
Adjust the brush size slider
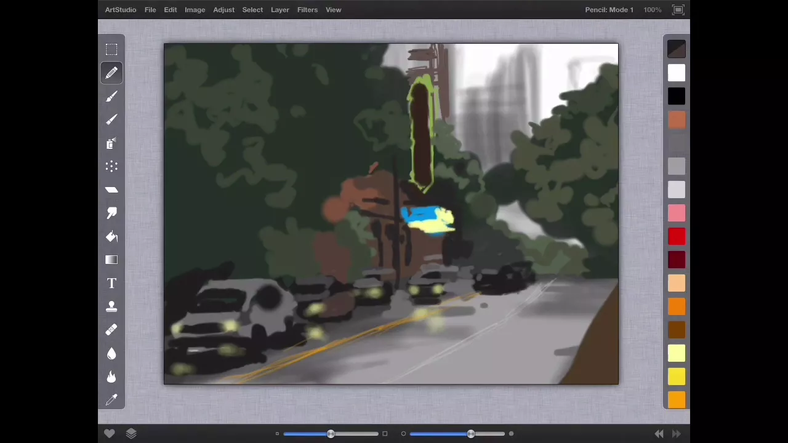[331, 434]
